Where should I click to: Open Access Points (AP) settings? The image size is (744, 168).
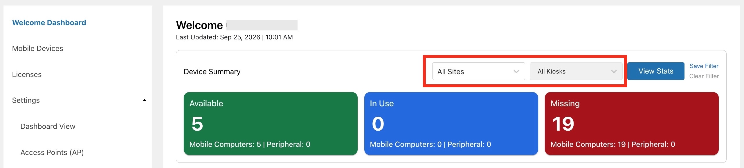click(52, 152)
